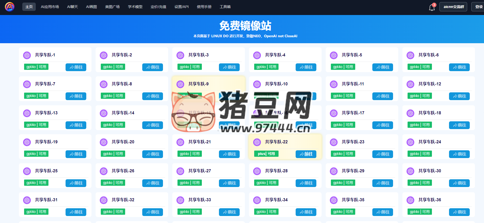The width and height of the screenshot is (484, 223).
Task: Click the ChatGPT icon of 共享车队-22
Action: tap(257, 142)
